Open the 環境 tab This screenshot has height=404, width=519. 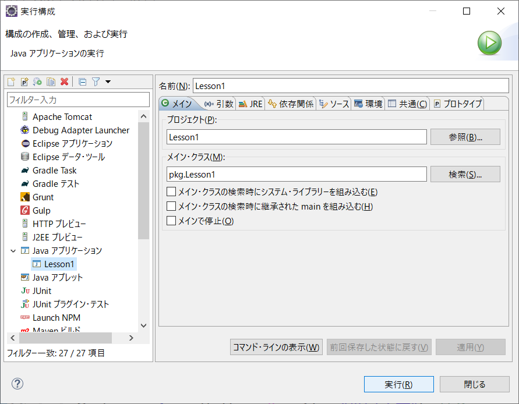coord(368,104)
